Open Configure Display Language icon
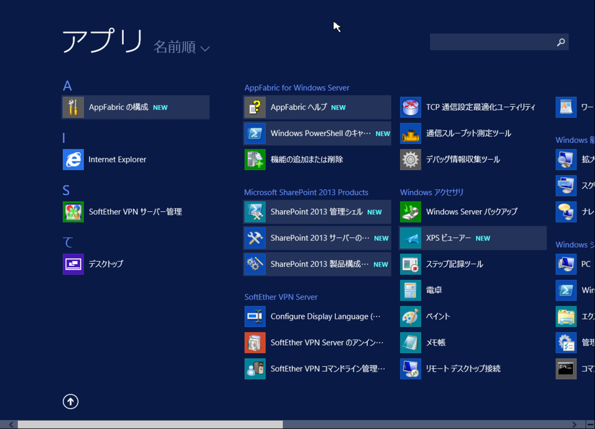 coord(255,316)
